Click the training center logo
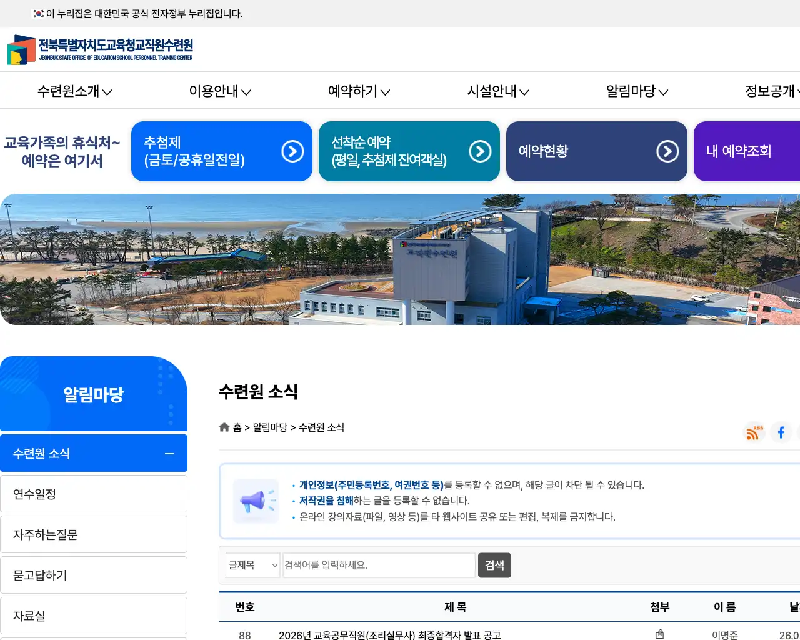The height and width of the screenshot is (640, 800). pyautogui.click(x=100, y=50)
